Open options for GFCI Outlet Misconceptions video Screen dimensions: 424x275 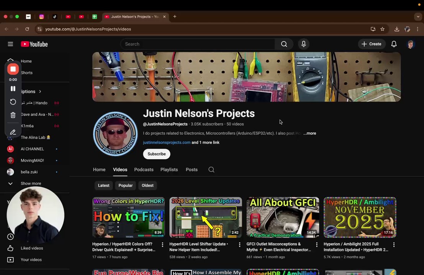coord(317,244)
